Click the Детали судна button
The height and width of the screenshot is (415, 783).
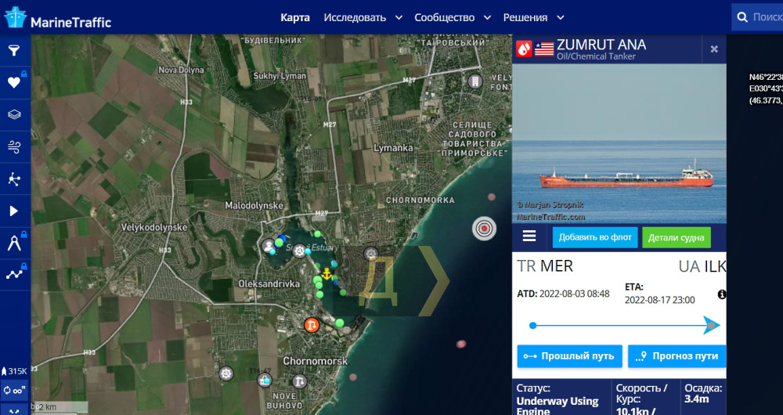pos(677,238)
